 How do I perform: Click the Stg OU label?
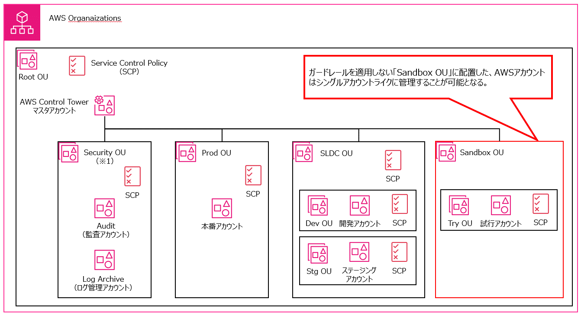(x=319, y=271)
